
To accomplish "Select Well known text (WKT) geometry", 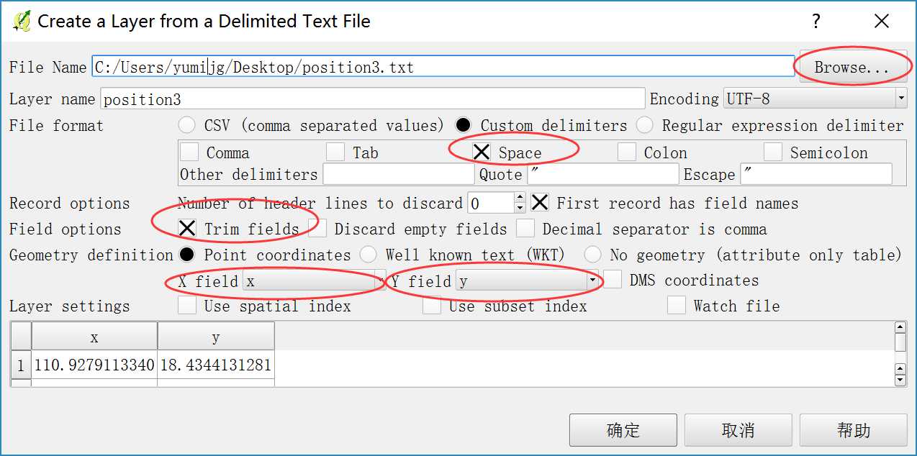I will [368, 255].
